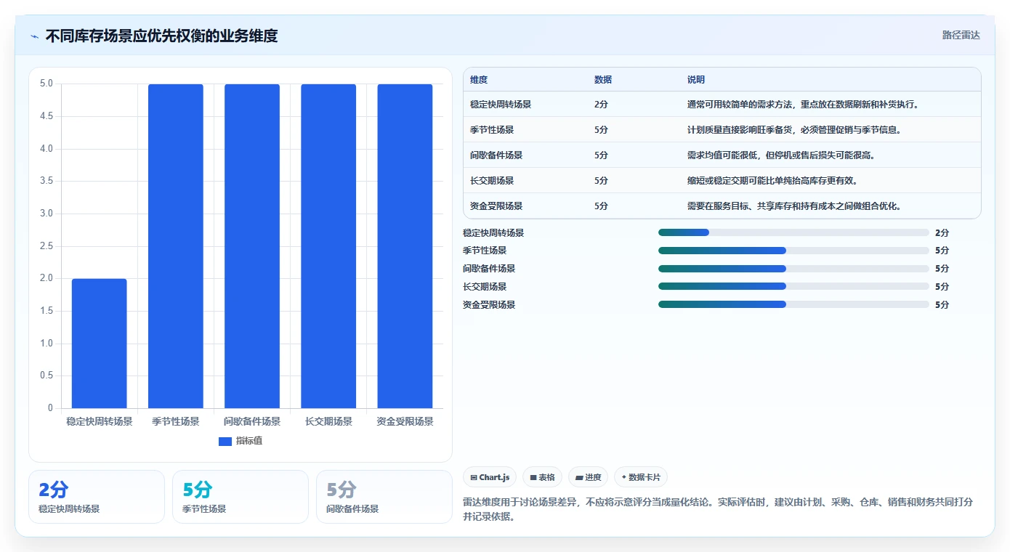Toggle the 指标值 legend label text
This screenshot has height=552, width=1010.
click(249, 441)
